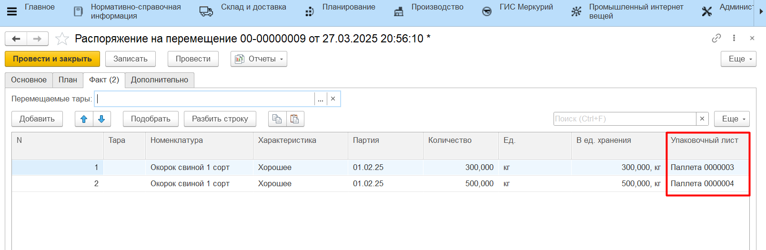Click the back navigation arrow
This screenshot has height=250, width=766.
tap(16, 39)
